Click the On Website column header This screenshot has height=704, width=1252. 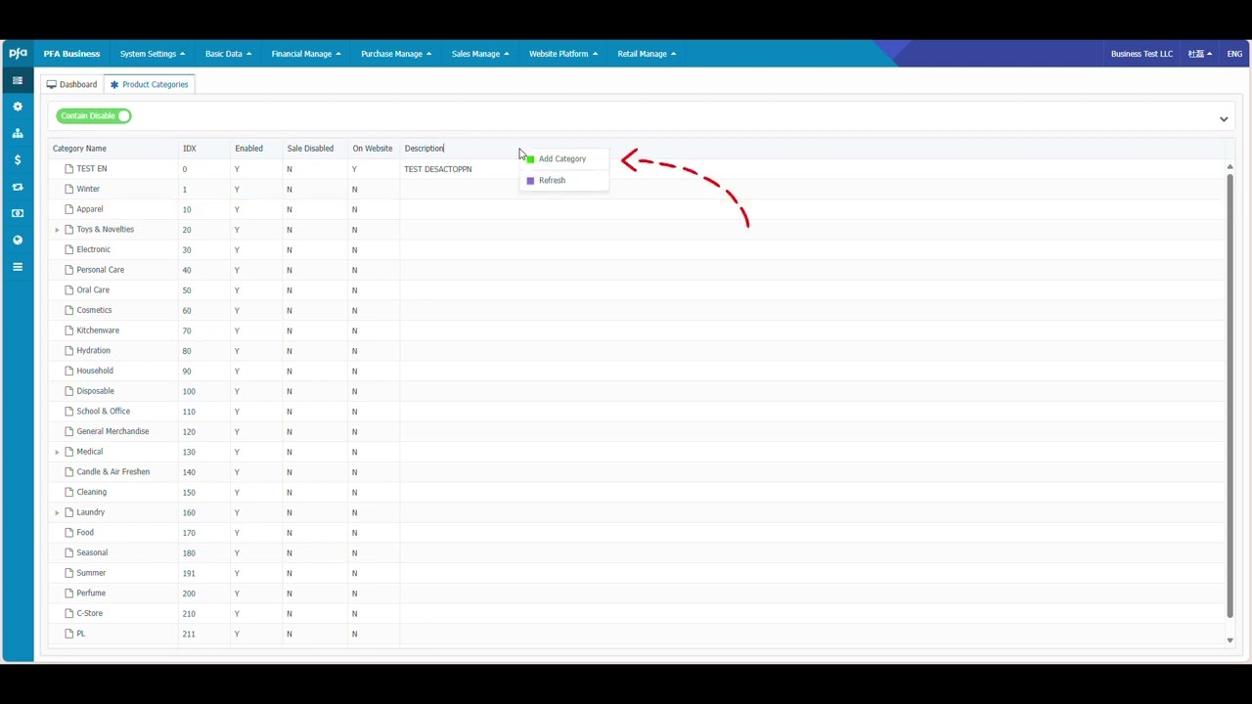click(373, 149)
